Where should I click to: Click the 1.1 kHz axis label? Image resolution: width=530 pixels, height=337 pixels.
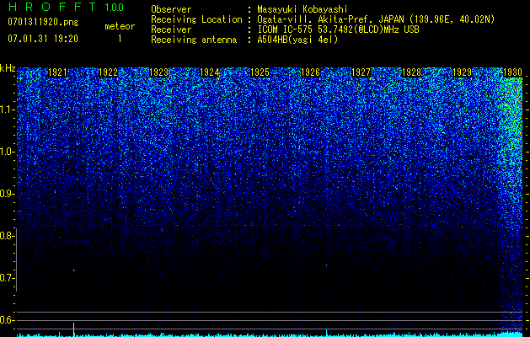(x=7, y=110)
